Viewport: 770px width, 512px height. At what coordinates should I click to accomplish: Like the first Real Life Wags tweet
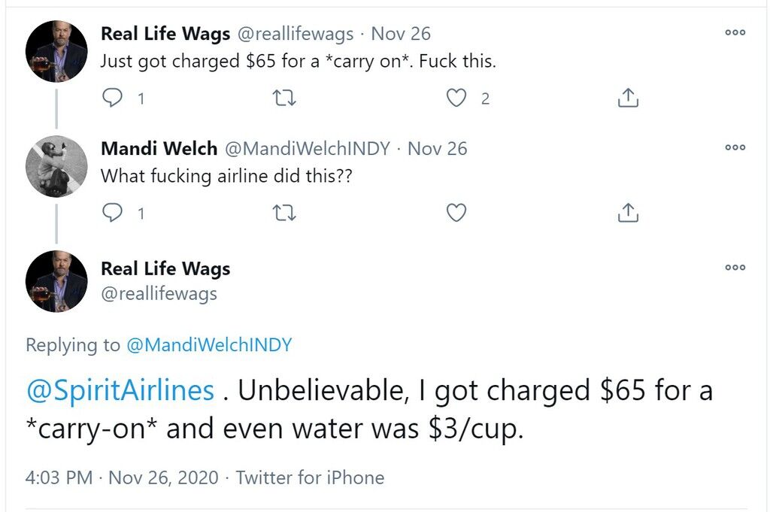(x=456, y=98)
